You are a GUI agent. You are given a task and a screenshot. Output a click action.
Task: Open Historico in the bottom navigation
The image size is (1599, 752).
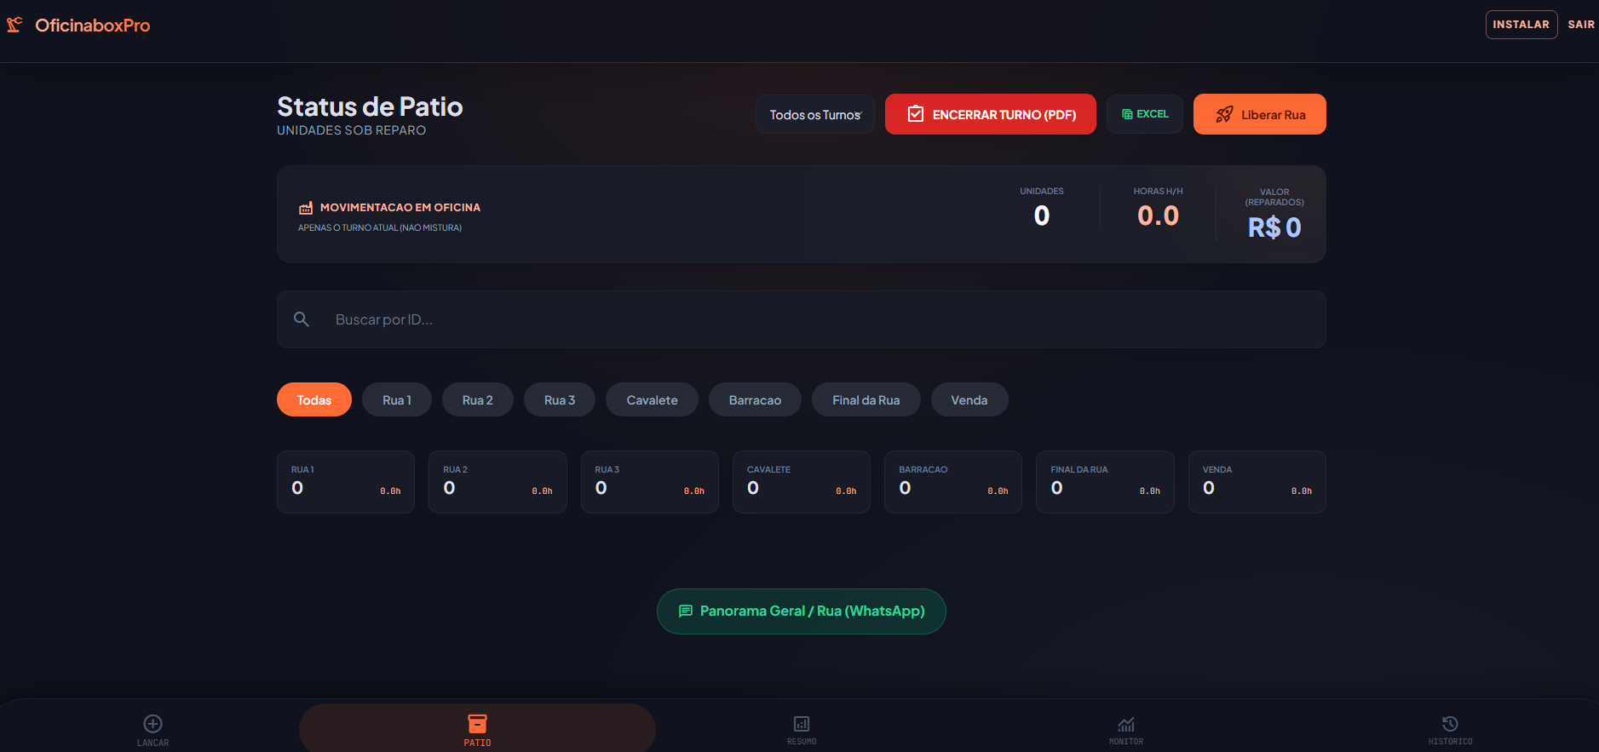(1450, 730)
